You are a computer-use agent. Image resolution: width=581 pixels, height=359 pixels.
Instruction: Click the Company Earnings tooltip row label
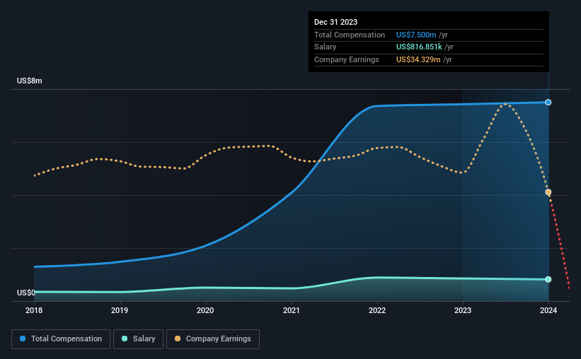347,59
